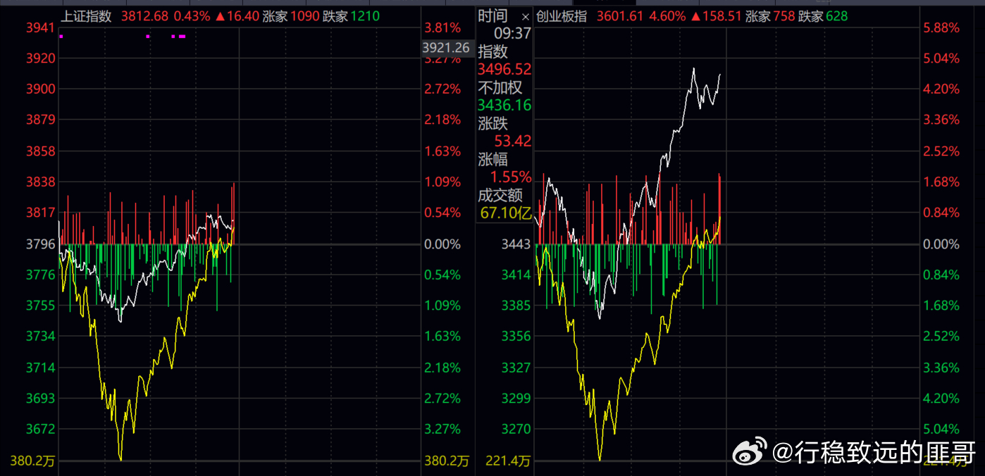Click the 涨家 758 advancers count

pos(770,16)
